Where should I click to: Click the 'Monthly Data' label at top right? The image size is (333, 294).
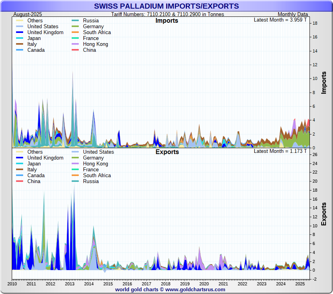tap(293, 14)
